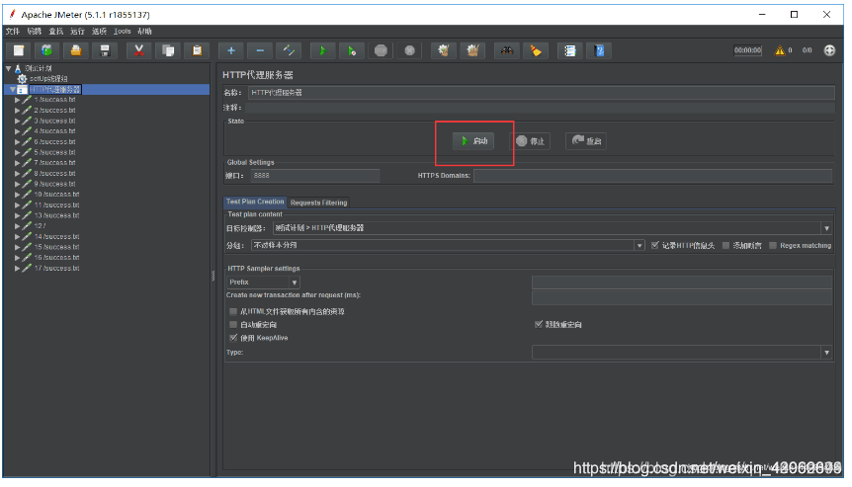Open the 运行 menu
The image size is (852, 487).
pos(77,32)
